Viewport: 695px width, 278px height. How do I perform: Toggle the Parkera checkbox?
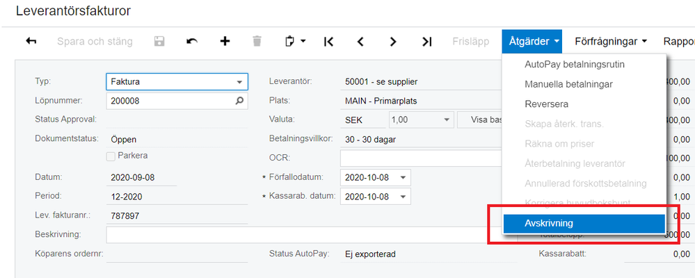pos(111,156)
